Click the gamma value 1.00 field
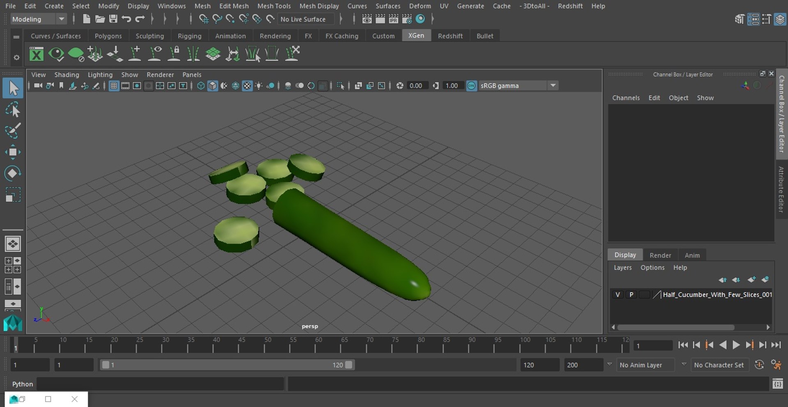 453,85
